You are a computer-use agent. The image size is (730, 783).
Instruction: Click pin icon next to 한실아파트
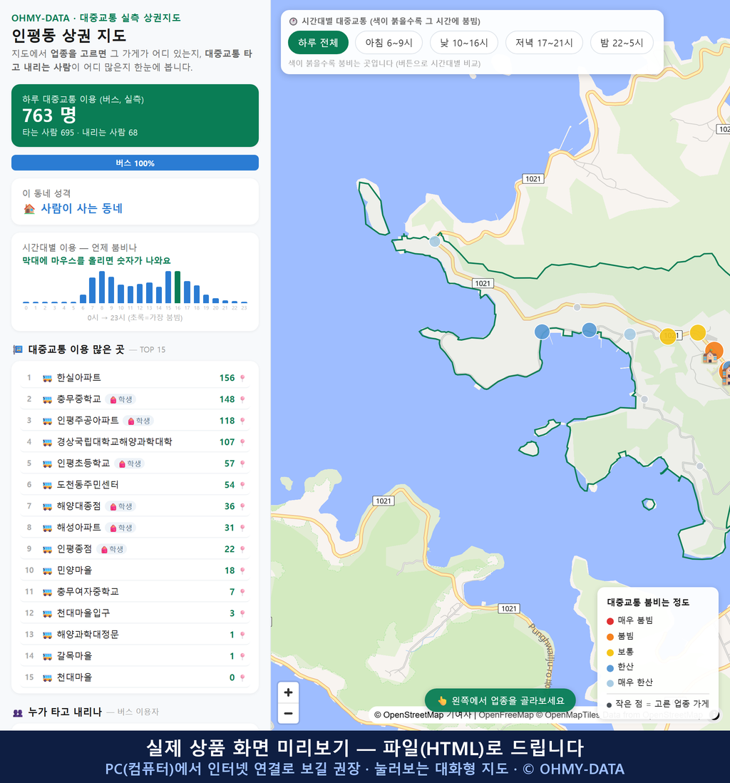click(x=242, y=378)
